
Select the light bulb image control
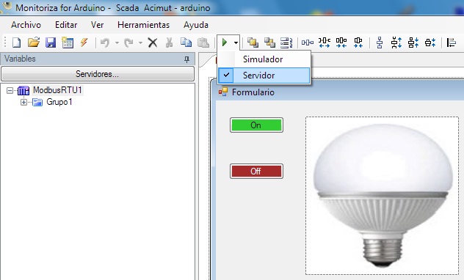(x=382, y=196)
